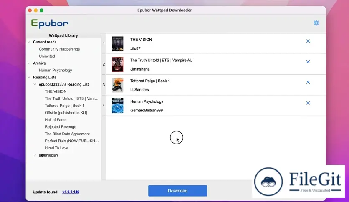Collapse the Archive section
Viewport: 349px width, 202px height.
tap(29, 63)
